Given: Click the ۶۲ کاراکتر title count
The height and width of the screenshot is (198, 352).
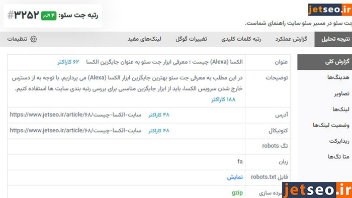Looking at the screenshot, I should [x=68, y=62].
